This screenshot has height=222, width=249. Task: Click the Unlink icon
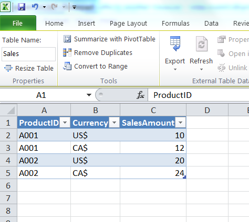[x=221, y=68]
